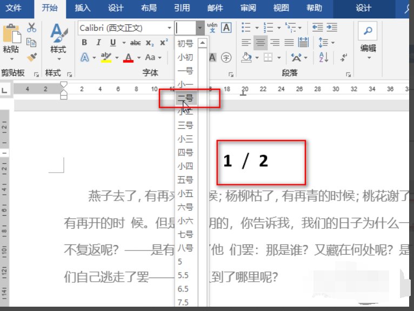Align text right

point(275,43)
